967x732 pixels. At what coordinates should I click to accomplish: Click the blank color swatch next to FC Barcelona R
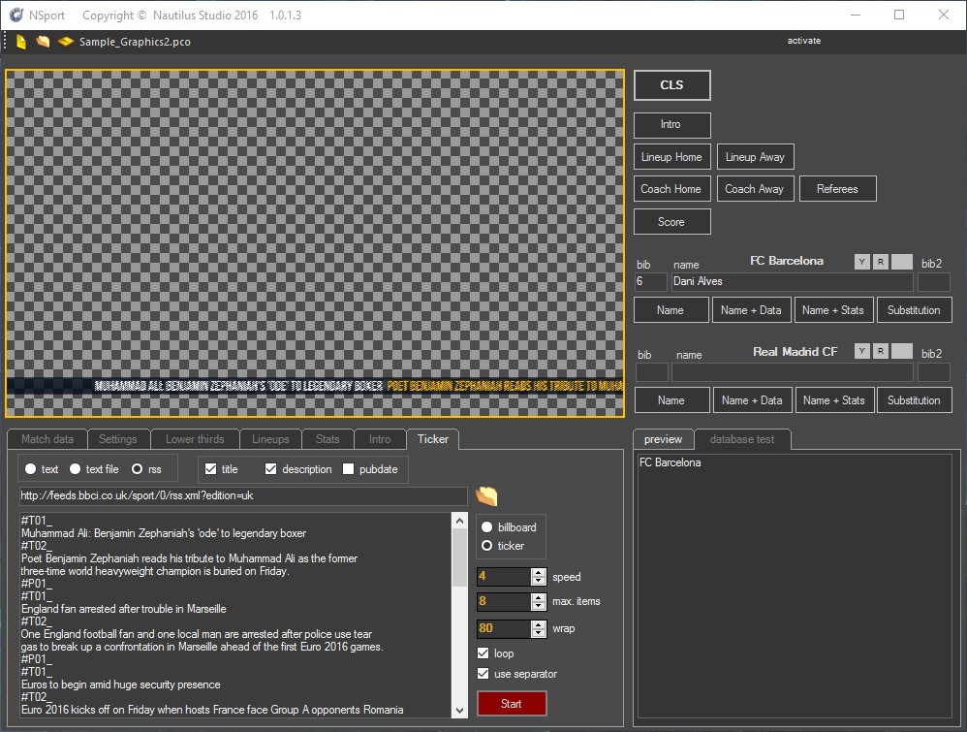pyautogui.click(x=901, y=262)
